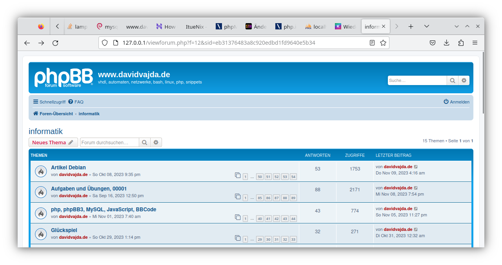Jump to last post of Artikel Debian

pyautogui.click(x=416, y=167)
